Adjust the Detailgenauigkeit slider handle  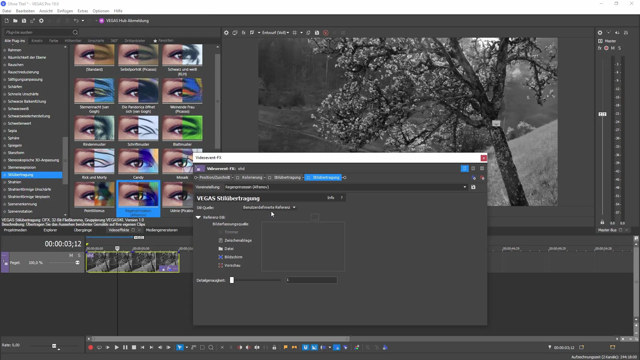(x=232, y=280)
